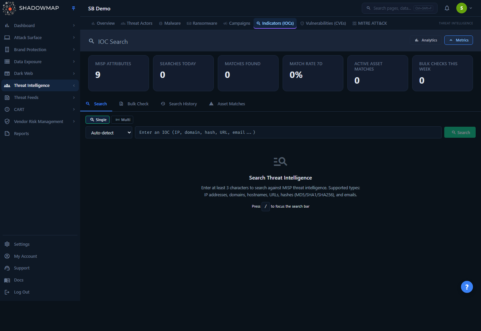The width and height of the screenshot is (481, 331).
Task: Expand the Dashboard submenu chevron
Action: [x=74, y=25]
